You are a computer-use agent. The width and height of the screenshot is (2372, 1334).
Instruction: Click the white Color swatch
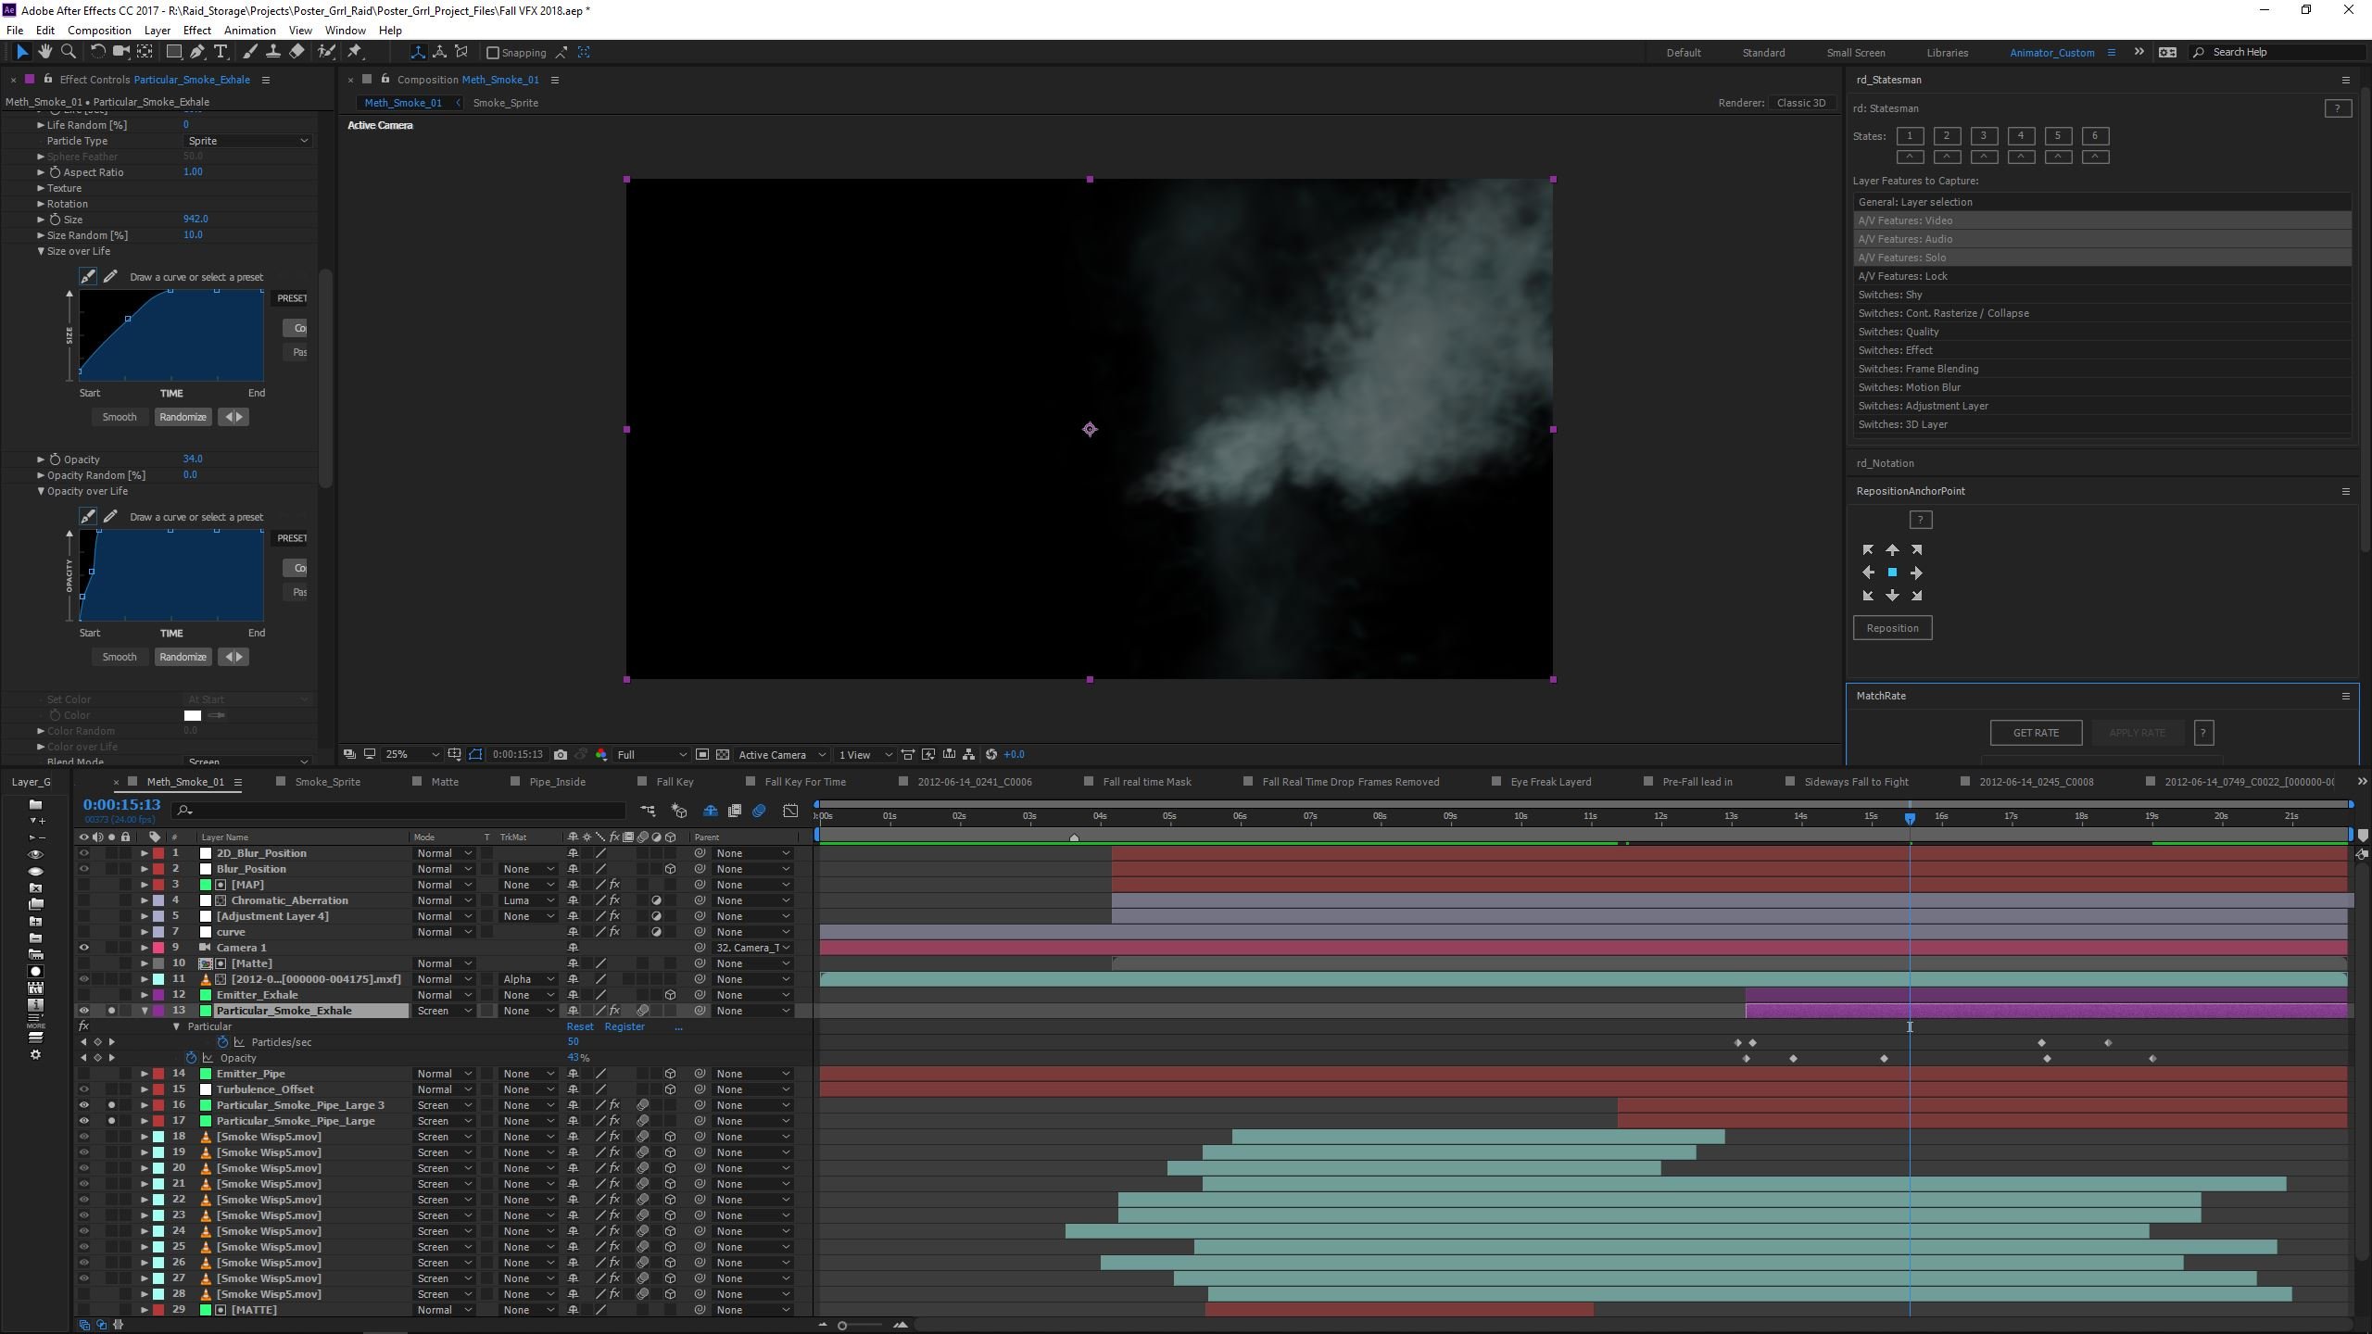tap(193, 715)
